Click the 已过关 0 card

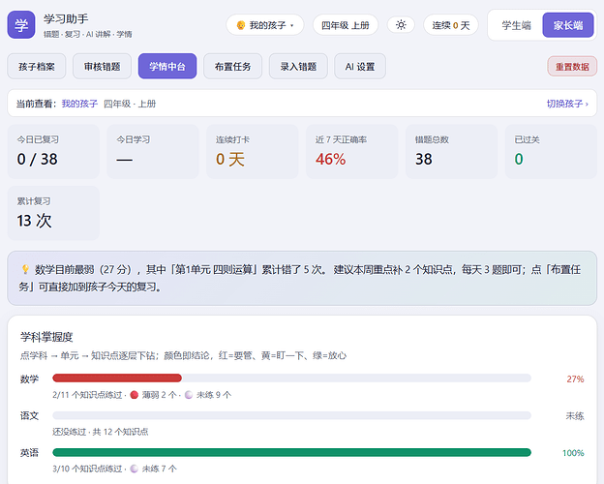pos(551,151)
